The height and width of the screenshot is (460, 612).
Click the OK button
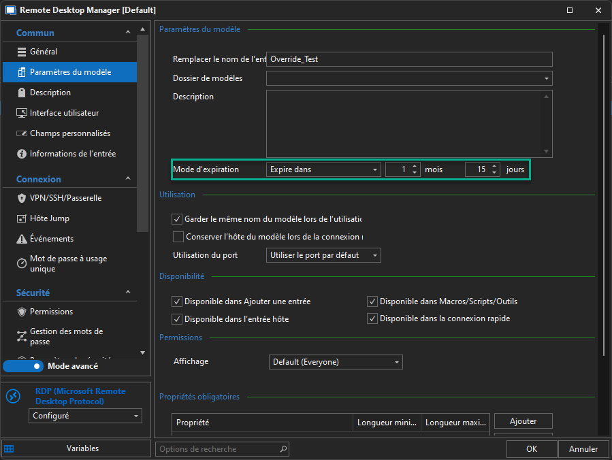click(x=532, y=449)
